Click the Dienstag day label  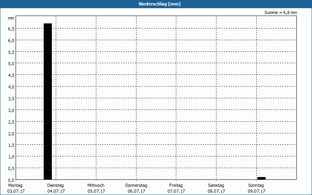pyautogui.click(x=55, y=186)
